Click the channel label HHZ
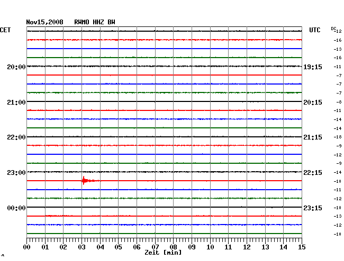Screen dimensions: 344x261 pyautogui.click(x=98, y=22)
